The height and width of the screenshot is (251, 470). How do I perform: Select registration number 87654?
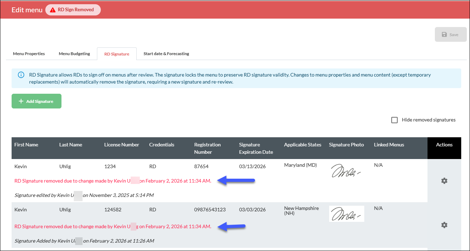coord(201,166)
